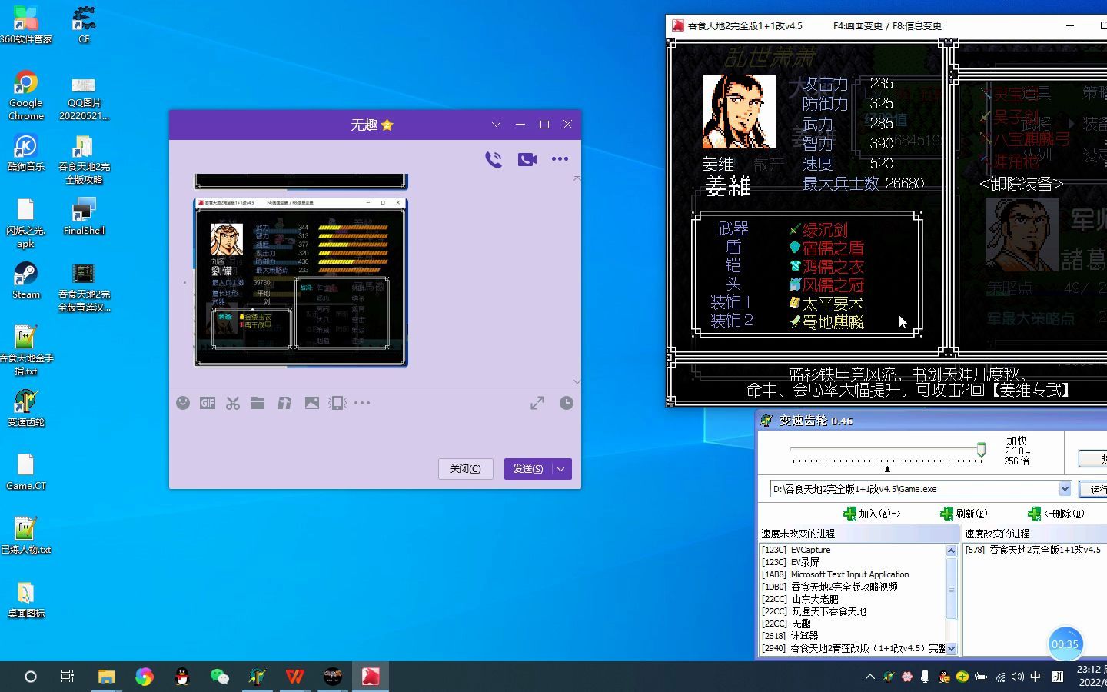1107x692 pixels.
Task: Open the CE desktop shortcut
Action: tap(84, 25)
